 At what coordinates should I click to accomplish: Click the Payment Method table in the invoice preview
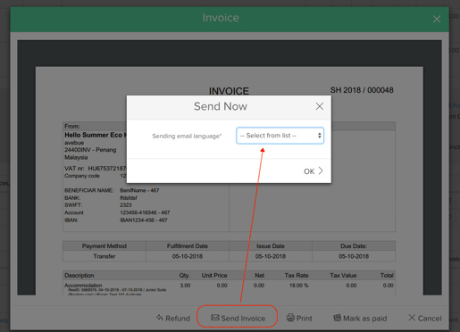tap(229, 251)
